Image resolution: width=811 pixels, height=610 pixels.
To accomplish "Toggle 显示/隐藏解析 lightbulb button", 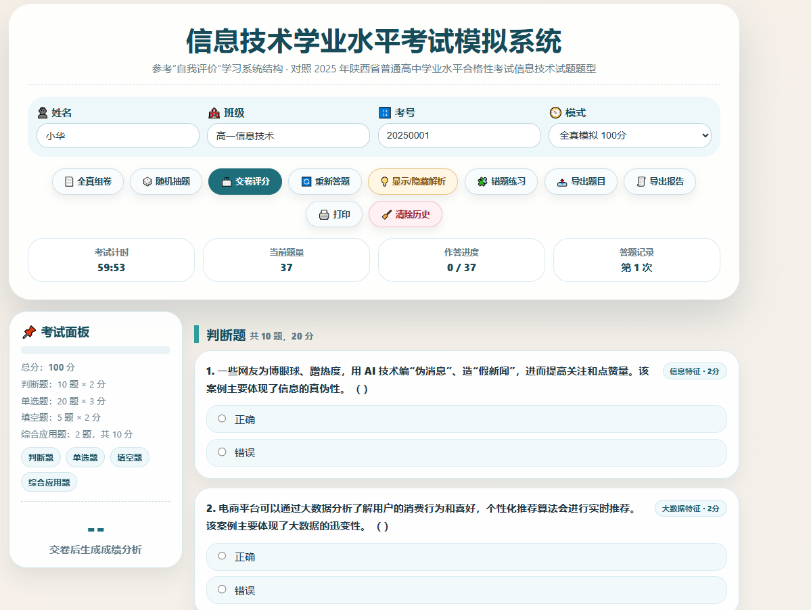I will coord(413,181).
